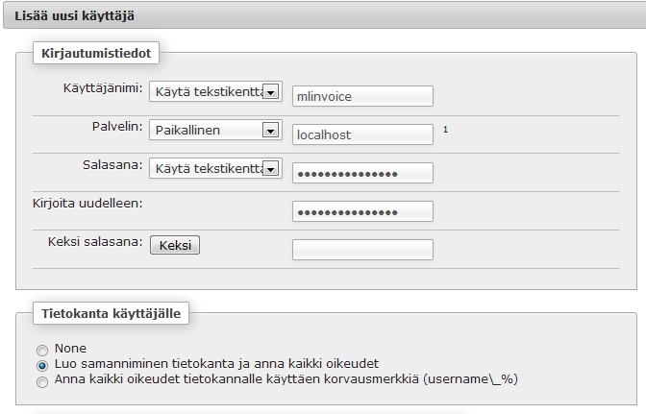Click the Keksi generate password button
The image size is (646, 414).
coord(175,245)
